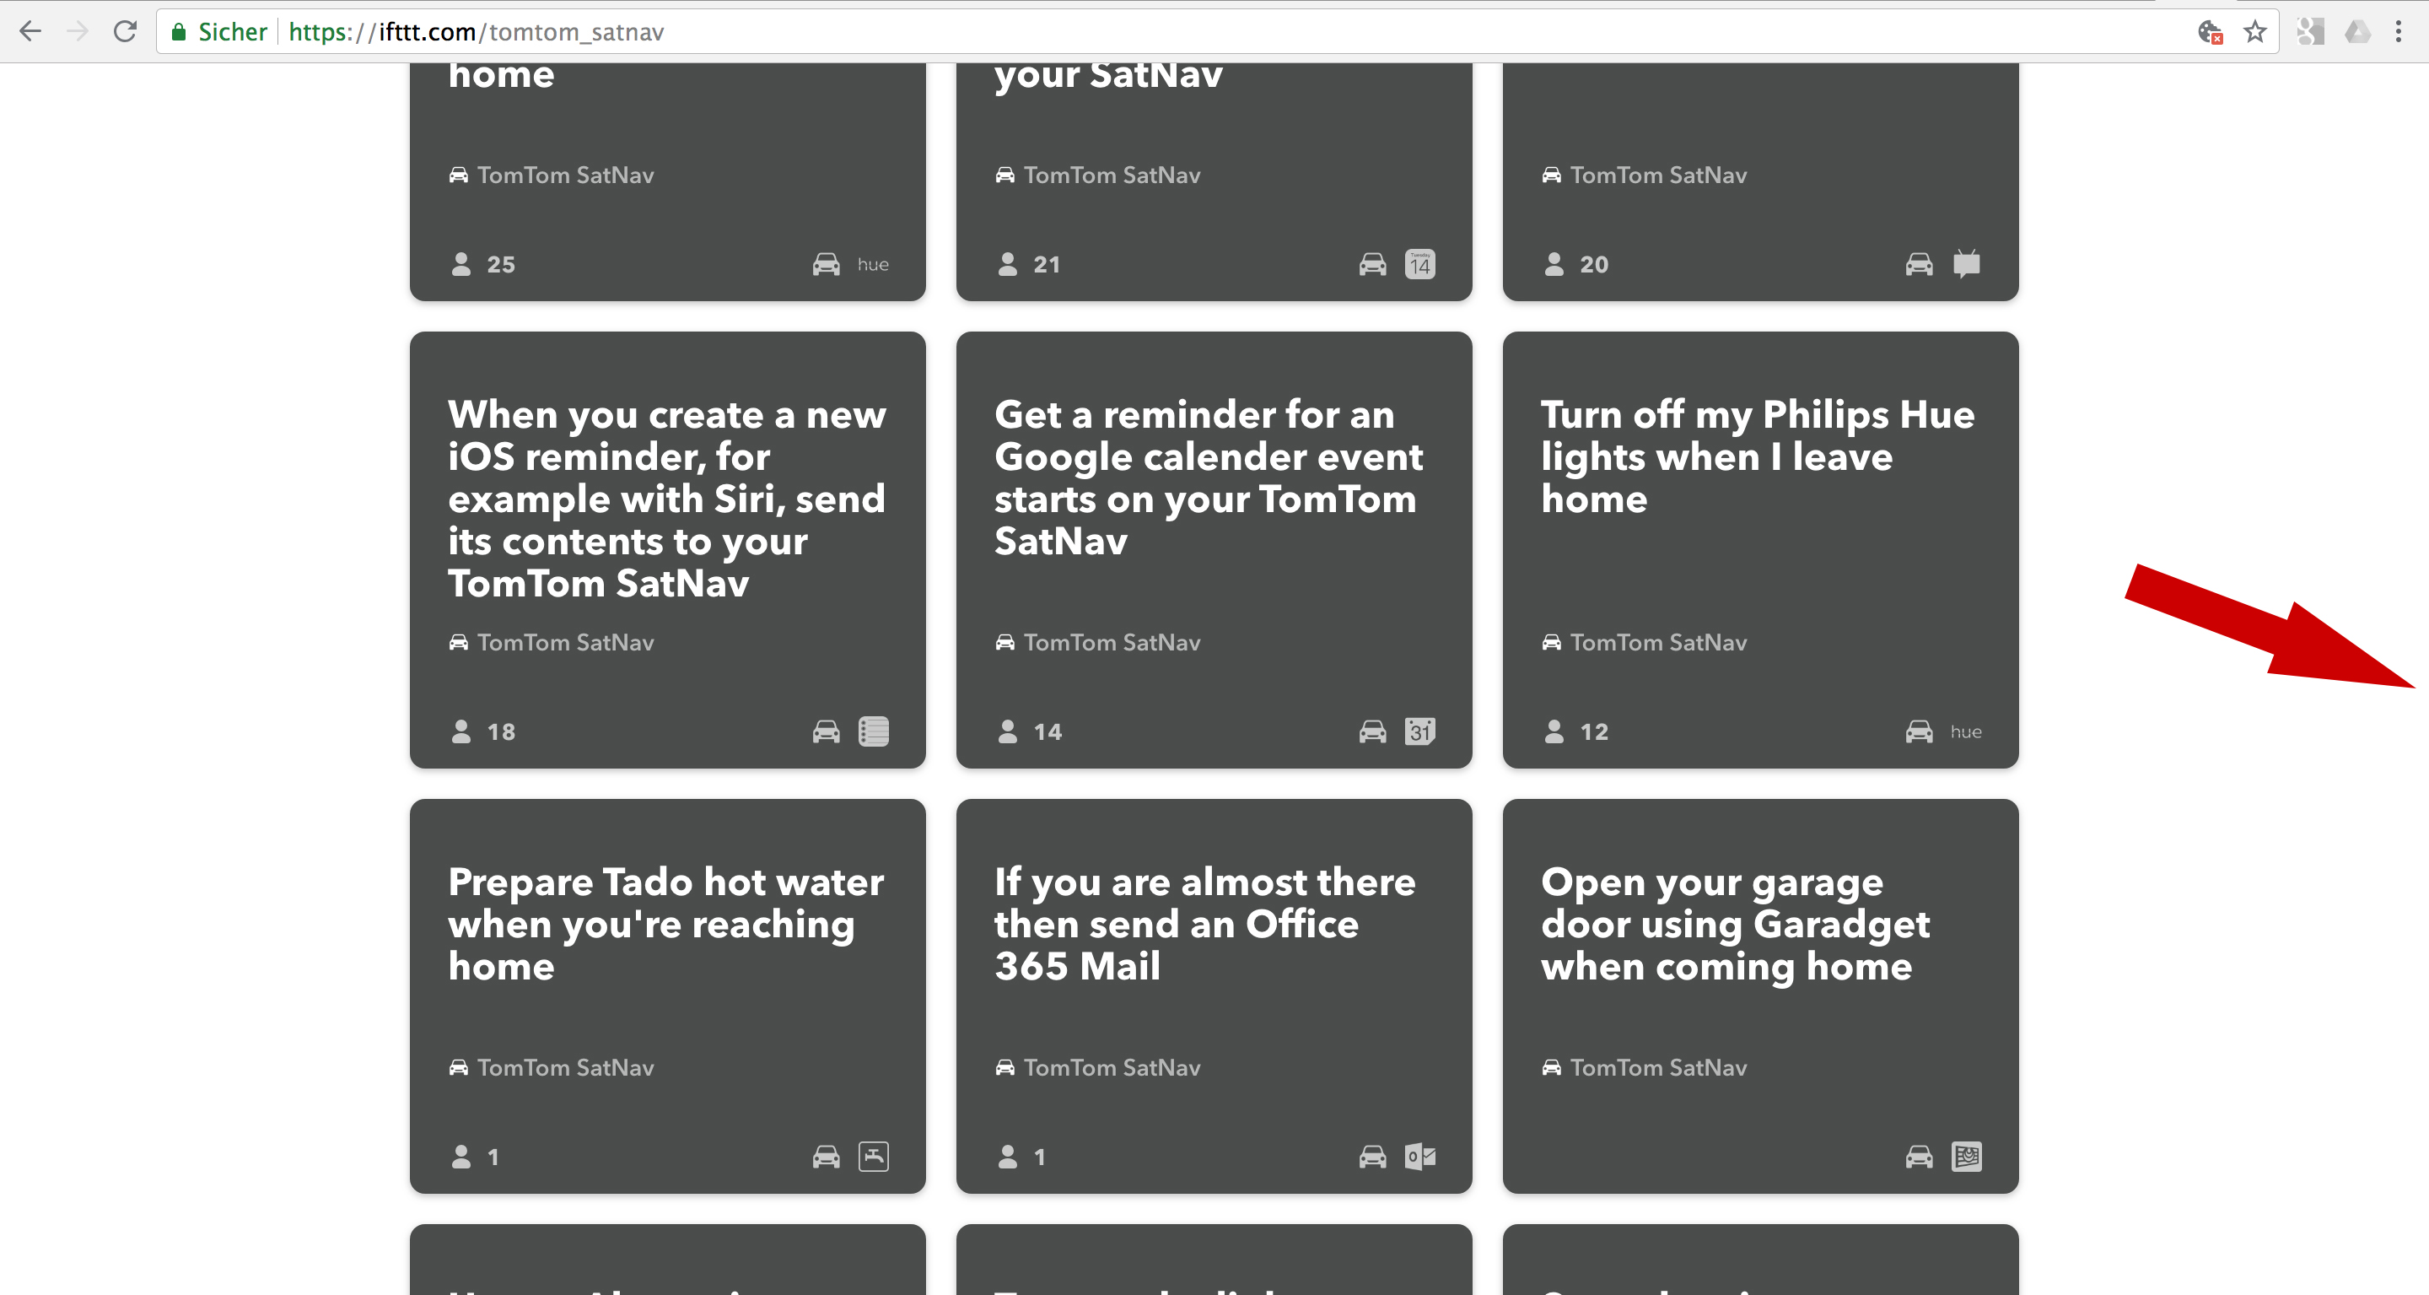Image resolution: width=2429 pixels, height=1295 pixels.
Task: Click the browser back arrow
Action: 30,32
